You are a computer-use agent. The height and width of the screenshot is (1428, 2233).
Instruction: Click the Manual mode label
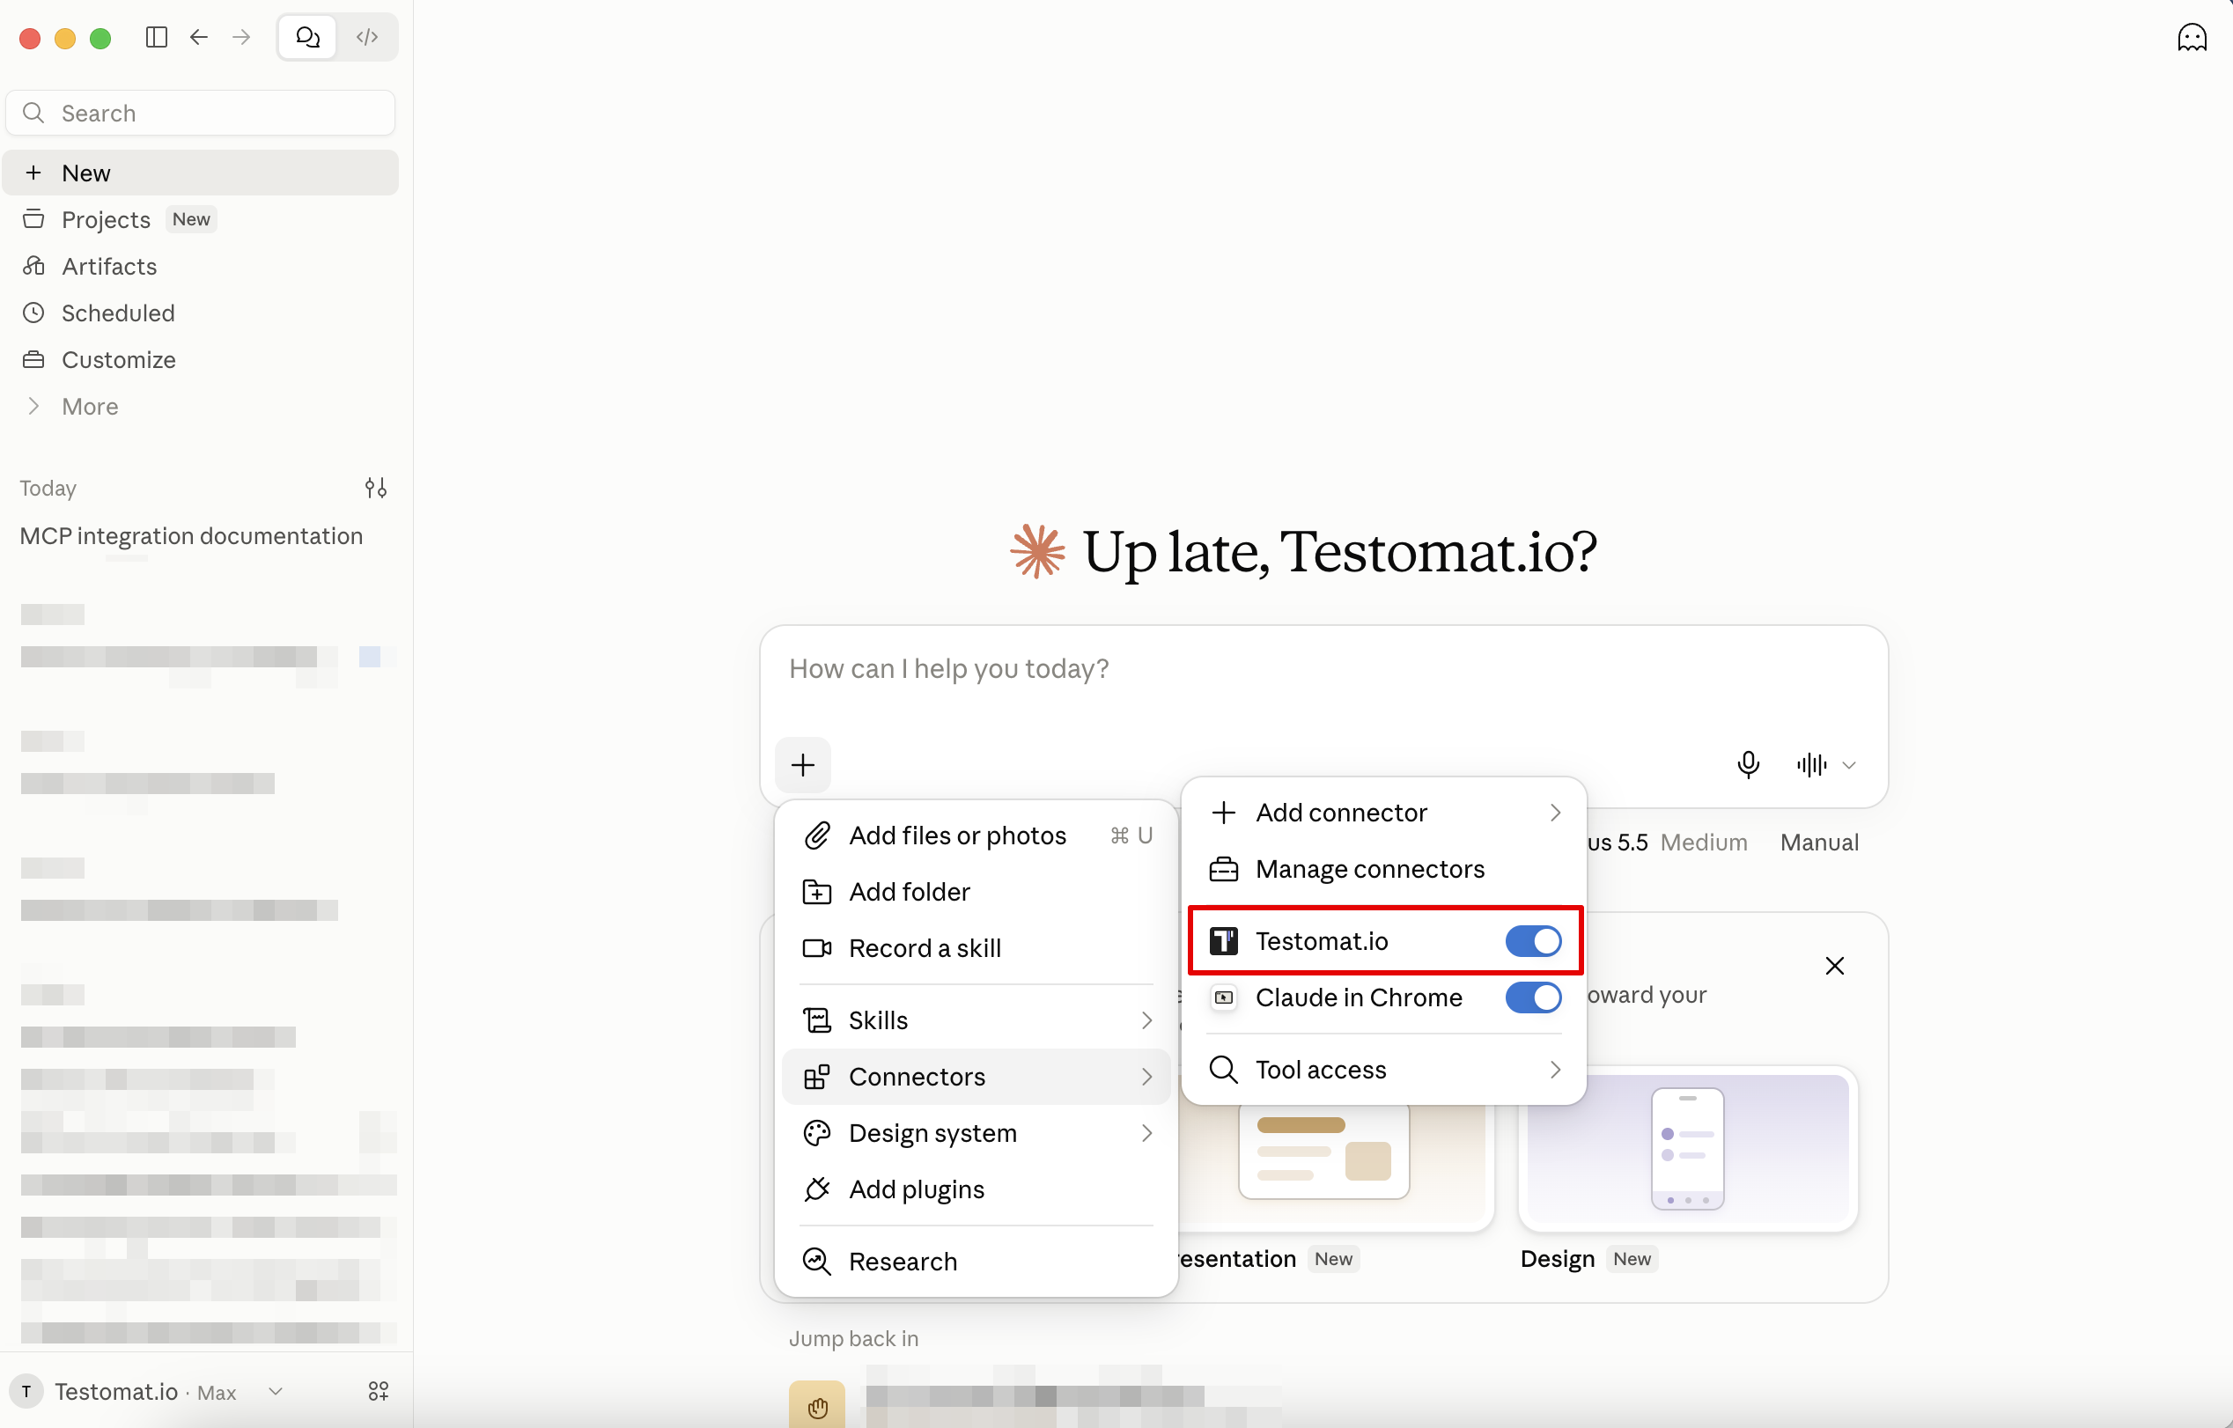(x=1819, y=843)
